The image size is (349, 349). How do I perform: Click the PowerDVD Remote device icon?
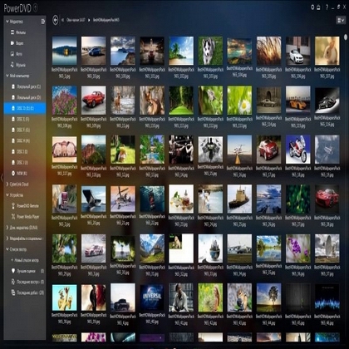13,206
